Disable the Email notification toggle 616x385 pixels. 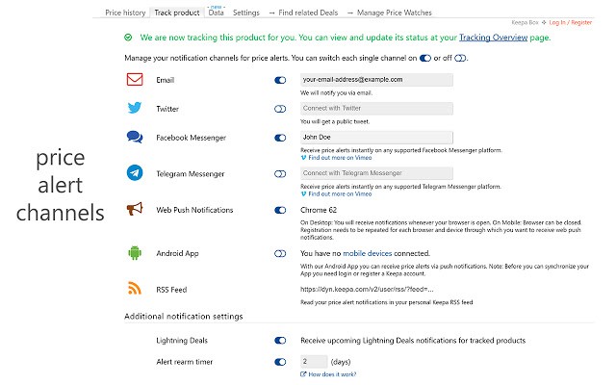(280, 80)
